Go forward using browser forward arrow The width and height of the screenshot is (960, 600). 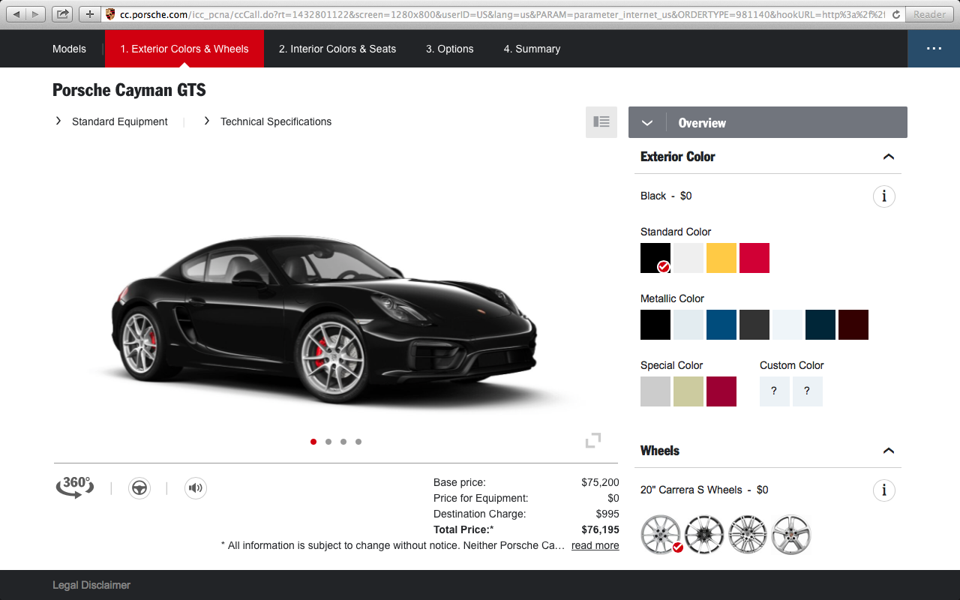pos(36,14)
